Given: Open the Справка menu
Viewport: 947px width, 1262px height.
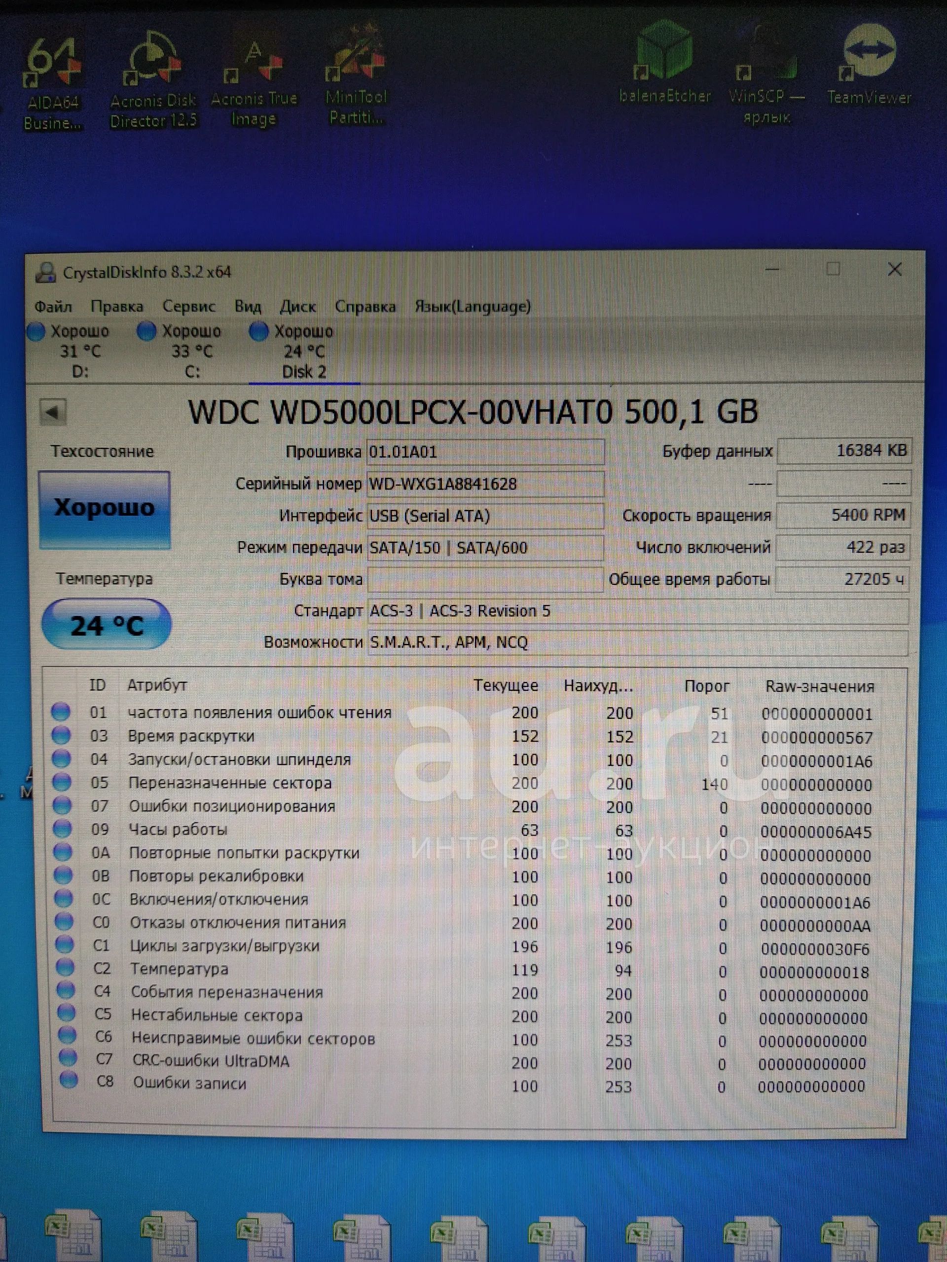Looking at the screenshot, I should 365,306.
